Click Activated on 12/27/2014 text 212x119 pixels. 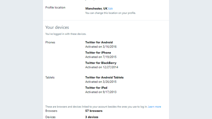click(x=102, y=67)
